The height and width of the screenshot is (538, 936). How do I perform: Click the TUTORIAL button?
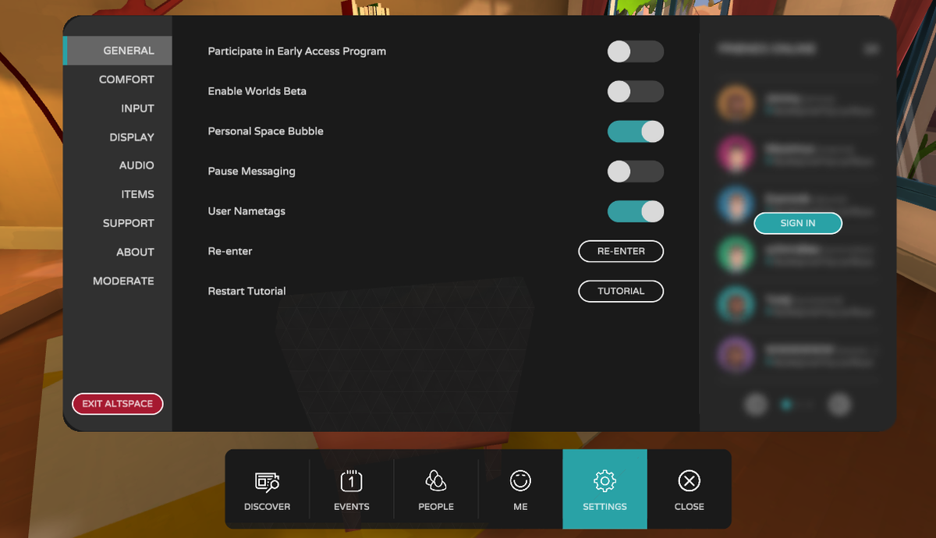point(621,291)
